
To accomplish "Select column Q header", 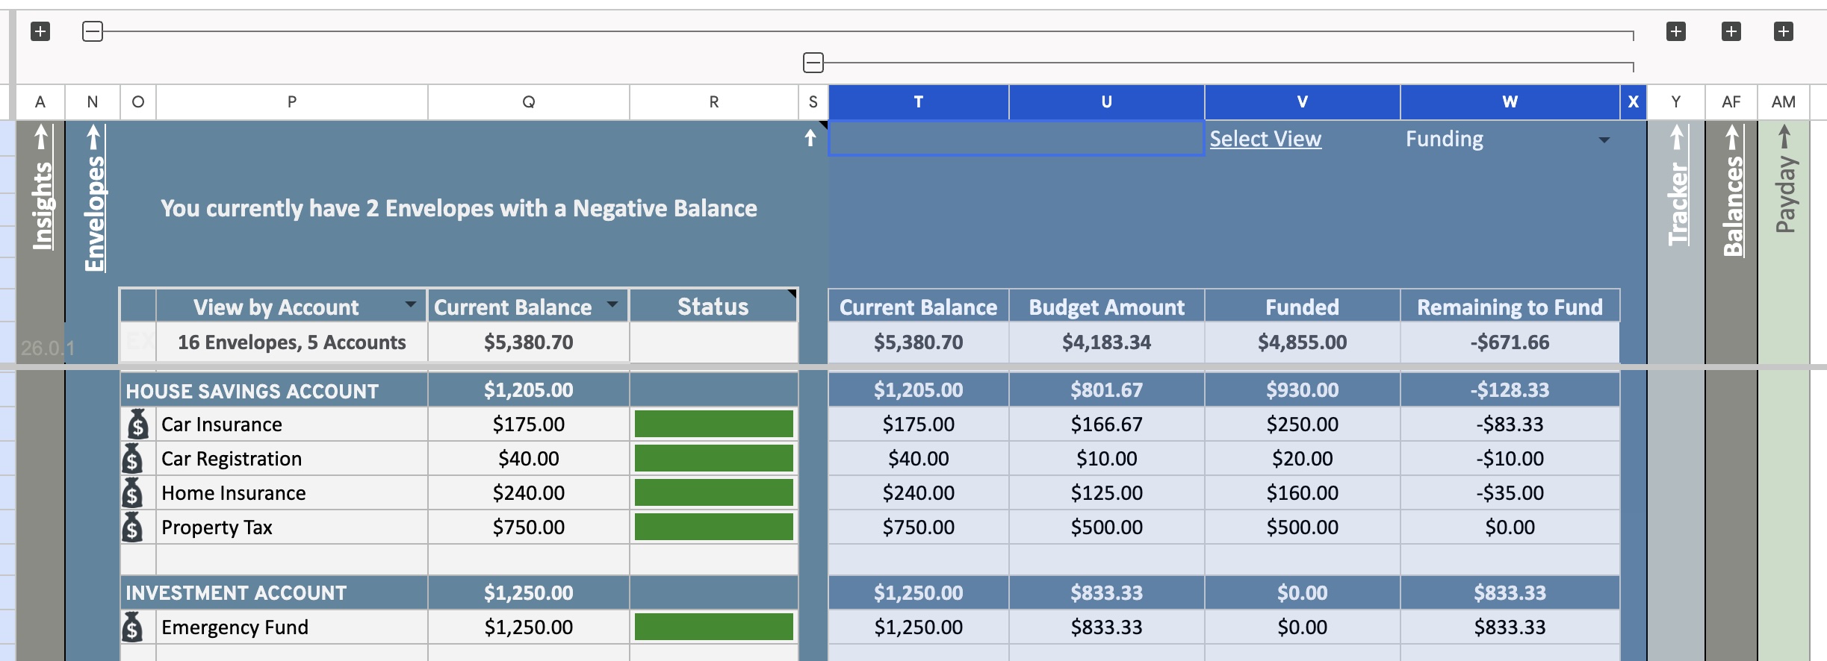I will pyautogui.click(x=529, y=102).
